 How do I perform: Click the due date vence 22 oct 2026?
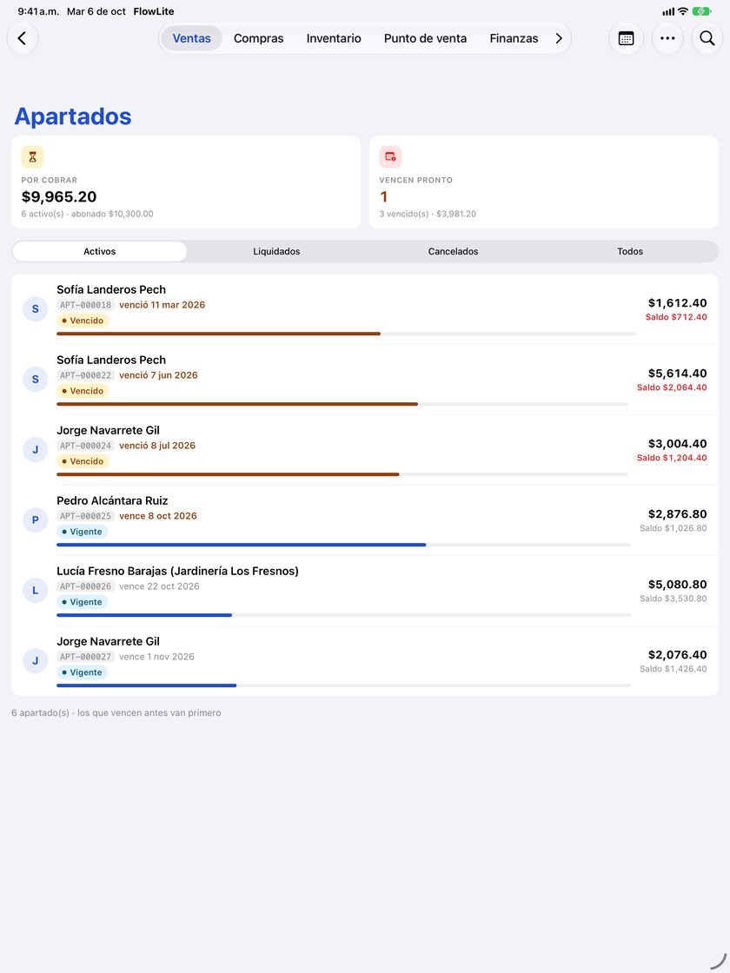pos(160,586)
